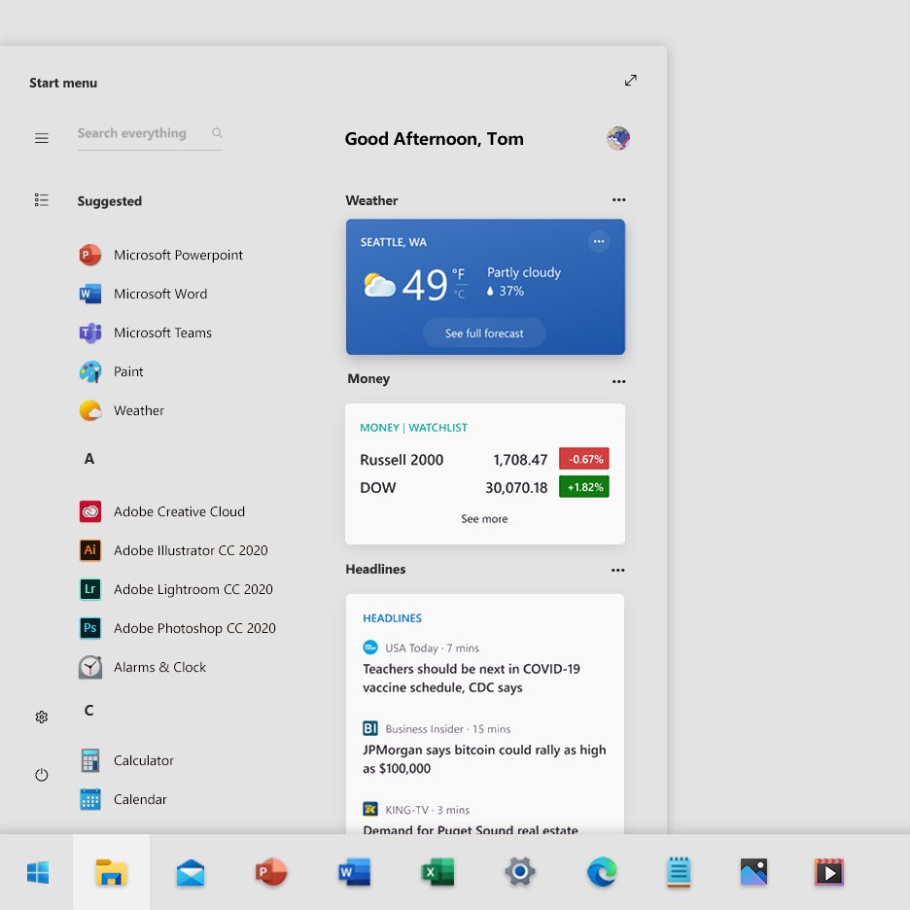The image size is (910, 910).
Task: Click the SEATTLE, WA location label
Action: pos(394,242)
